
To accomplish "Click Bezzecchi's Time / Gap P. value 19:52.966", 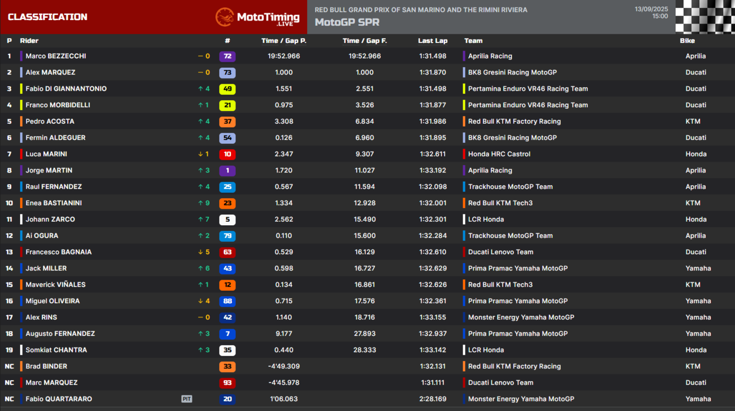I will 284,56.
